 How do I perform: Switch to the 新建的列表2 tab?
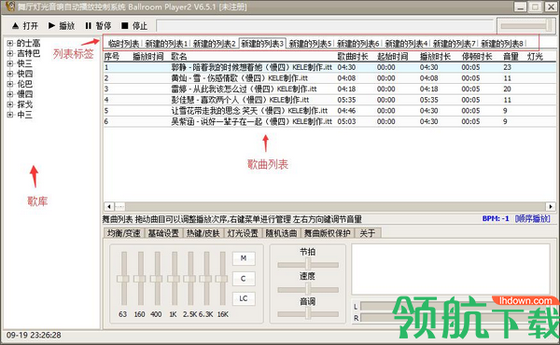tap(214, 44)
